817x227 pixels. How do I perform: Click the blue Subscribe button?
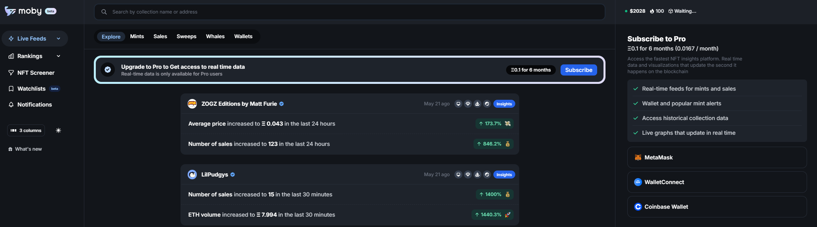578,70
